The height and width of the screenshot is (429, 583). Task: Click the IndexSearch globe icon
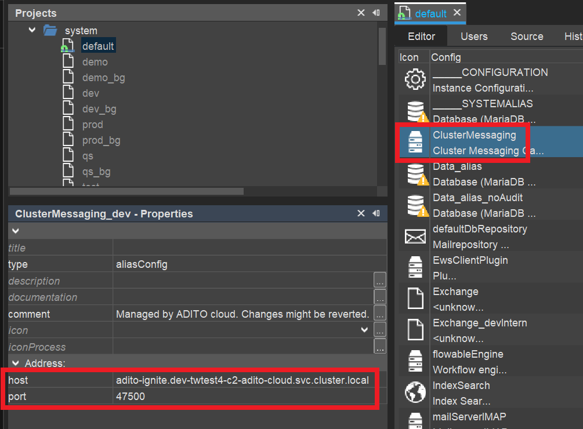(415, 392)
